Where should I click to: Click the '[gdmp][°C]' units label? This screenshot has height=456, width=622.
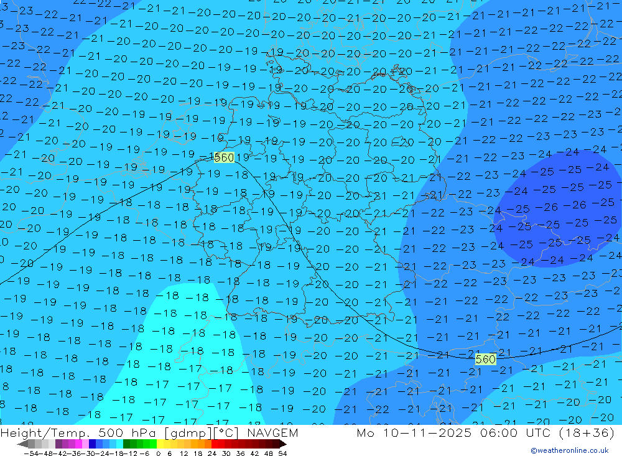[202, 433]
